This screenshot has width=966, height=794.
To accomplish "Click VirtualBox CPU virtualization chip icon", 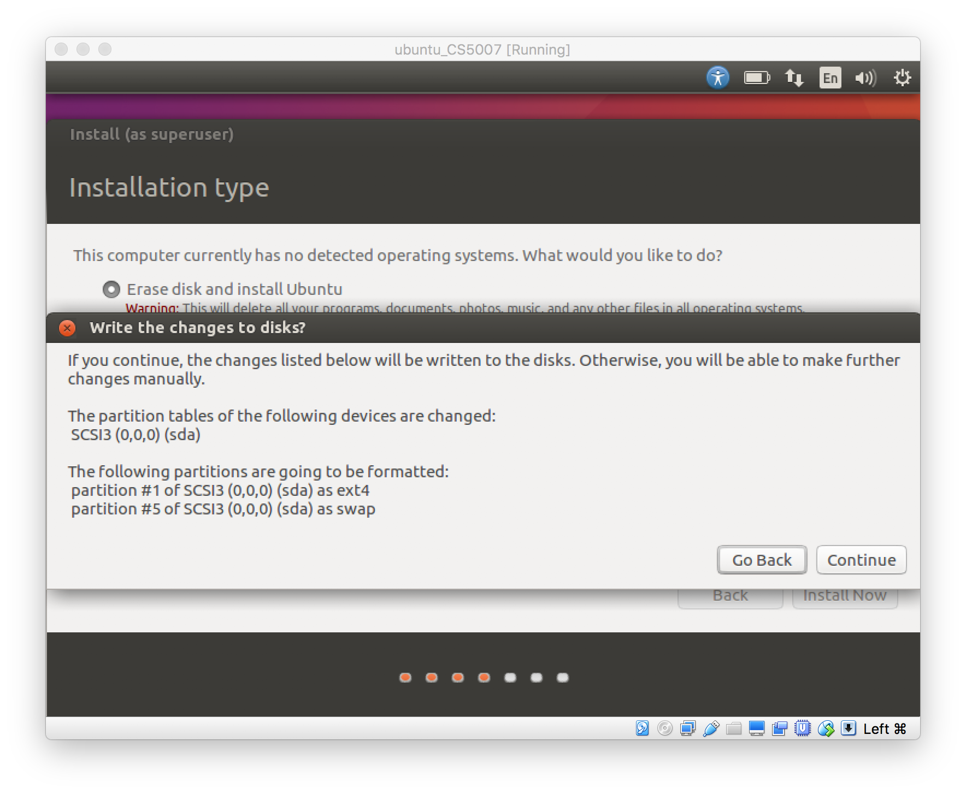I will [x=803, y=728].
